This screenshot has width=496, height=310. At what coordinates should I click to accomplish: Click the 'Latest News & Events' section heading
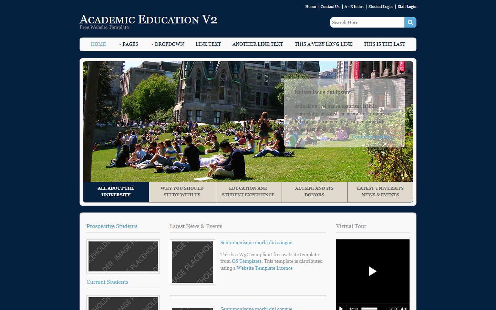pos(196,226)
